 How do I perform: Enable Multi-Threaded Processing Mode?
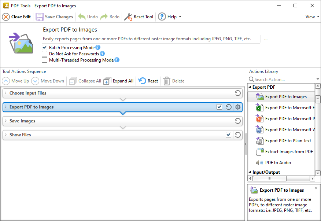pos(44,60)
